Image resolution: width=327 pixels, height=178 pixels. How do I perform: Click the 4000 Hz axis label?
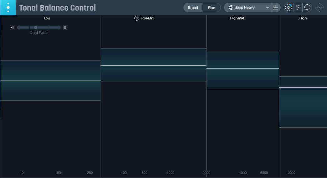[x=243, y=173]
